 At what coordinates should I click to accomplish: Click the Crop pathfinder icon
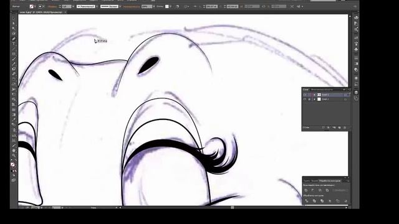(330, 201)
